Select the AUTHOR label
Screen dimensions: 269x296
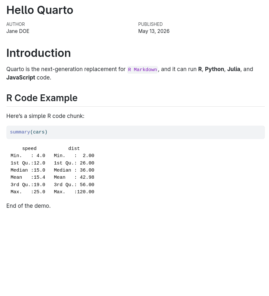(16, 24)
